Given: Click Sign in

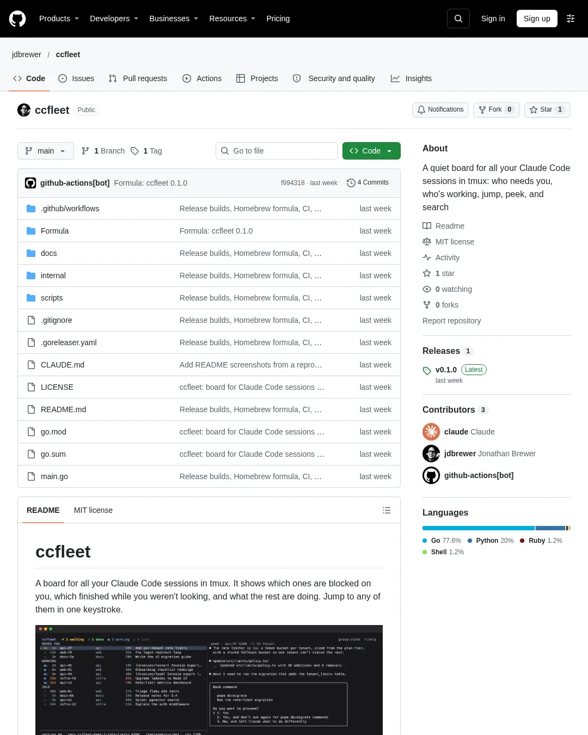Looking at the screenshot, I should pos(493,19).
